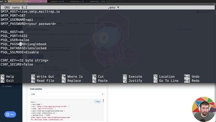Screen dimensions: 216x122
Task: Click the PSQL_HOST=db line
Action: click(x=12, y=32)
